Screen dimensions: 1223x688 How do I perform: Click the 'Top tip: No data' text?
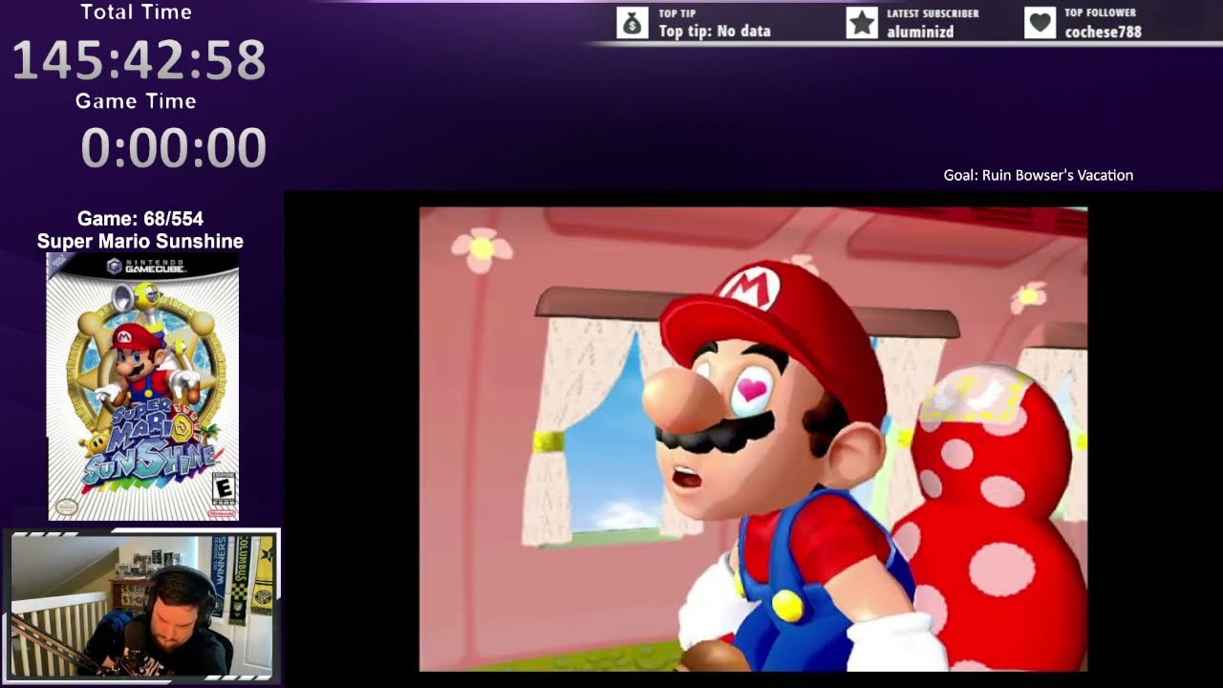(x=714, y=31)
